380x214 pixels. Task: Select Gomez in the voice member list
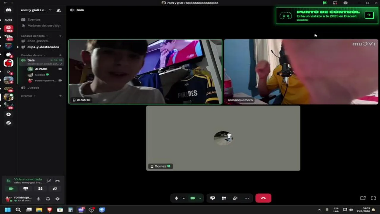coord(45,75)
